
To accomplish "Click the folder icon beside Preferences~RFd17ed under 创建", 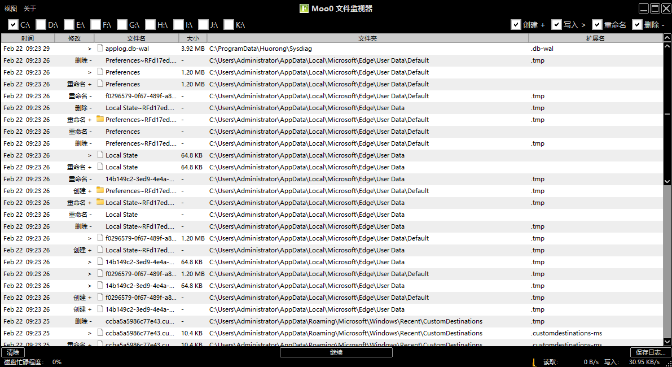I will pyautogui.click(x=100, y=191).
